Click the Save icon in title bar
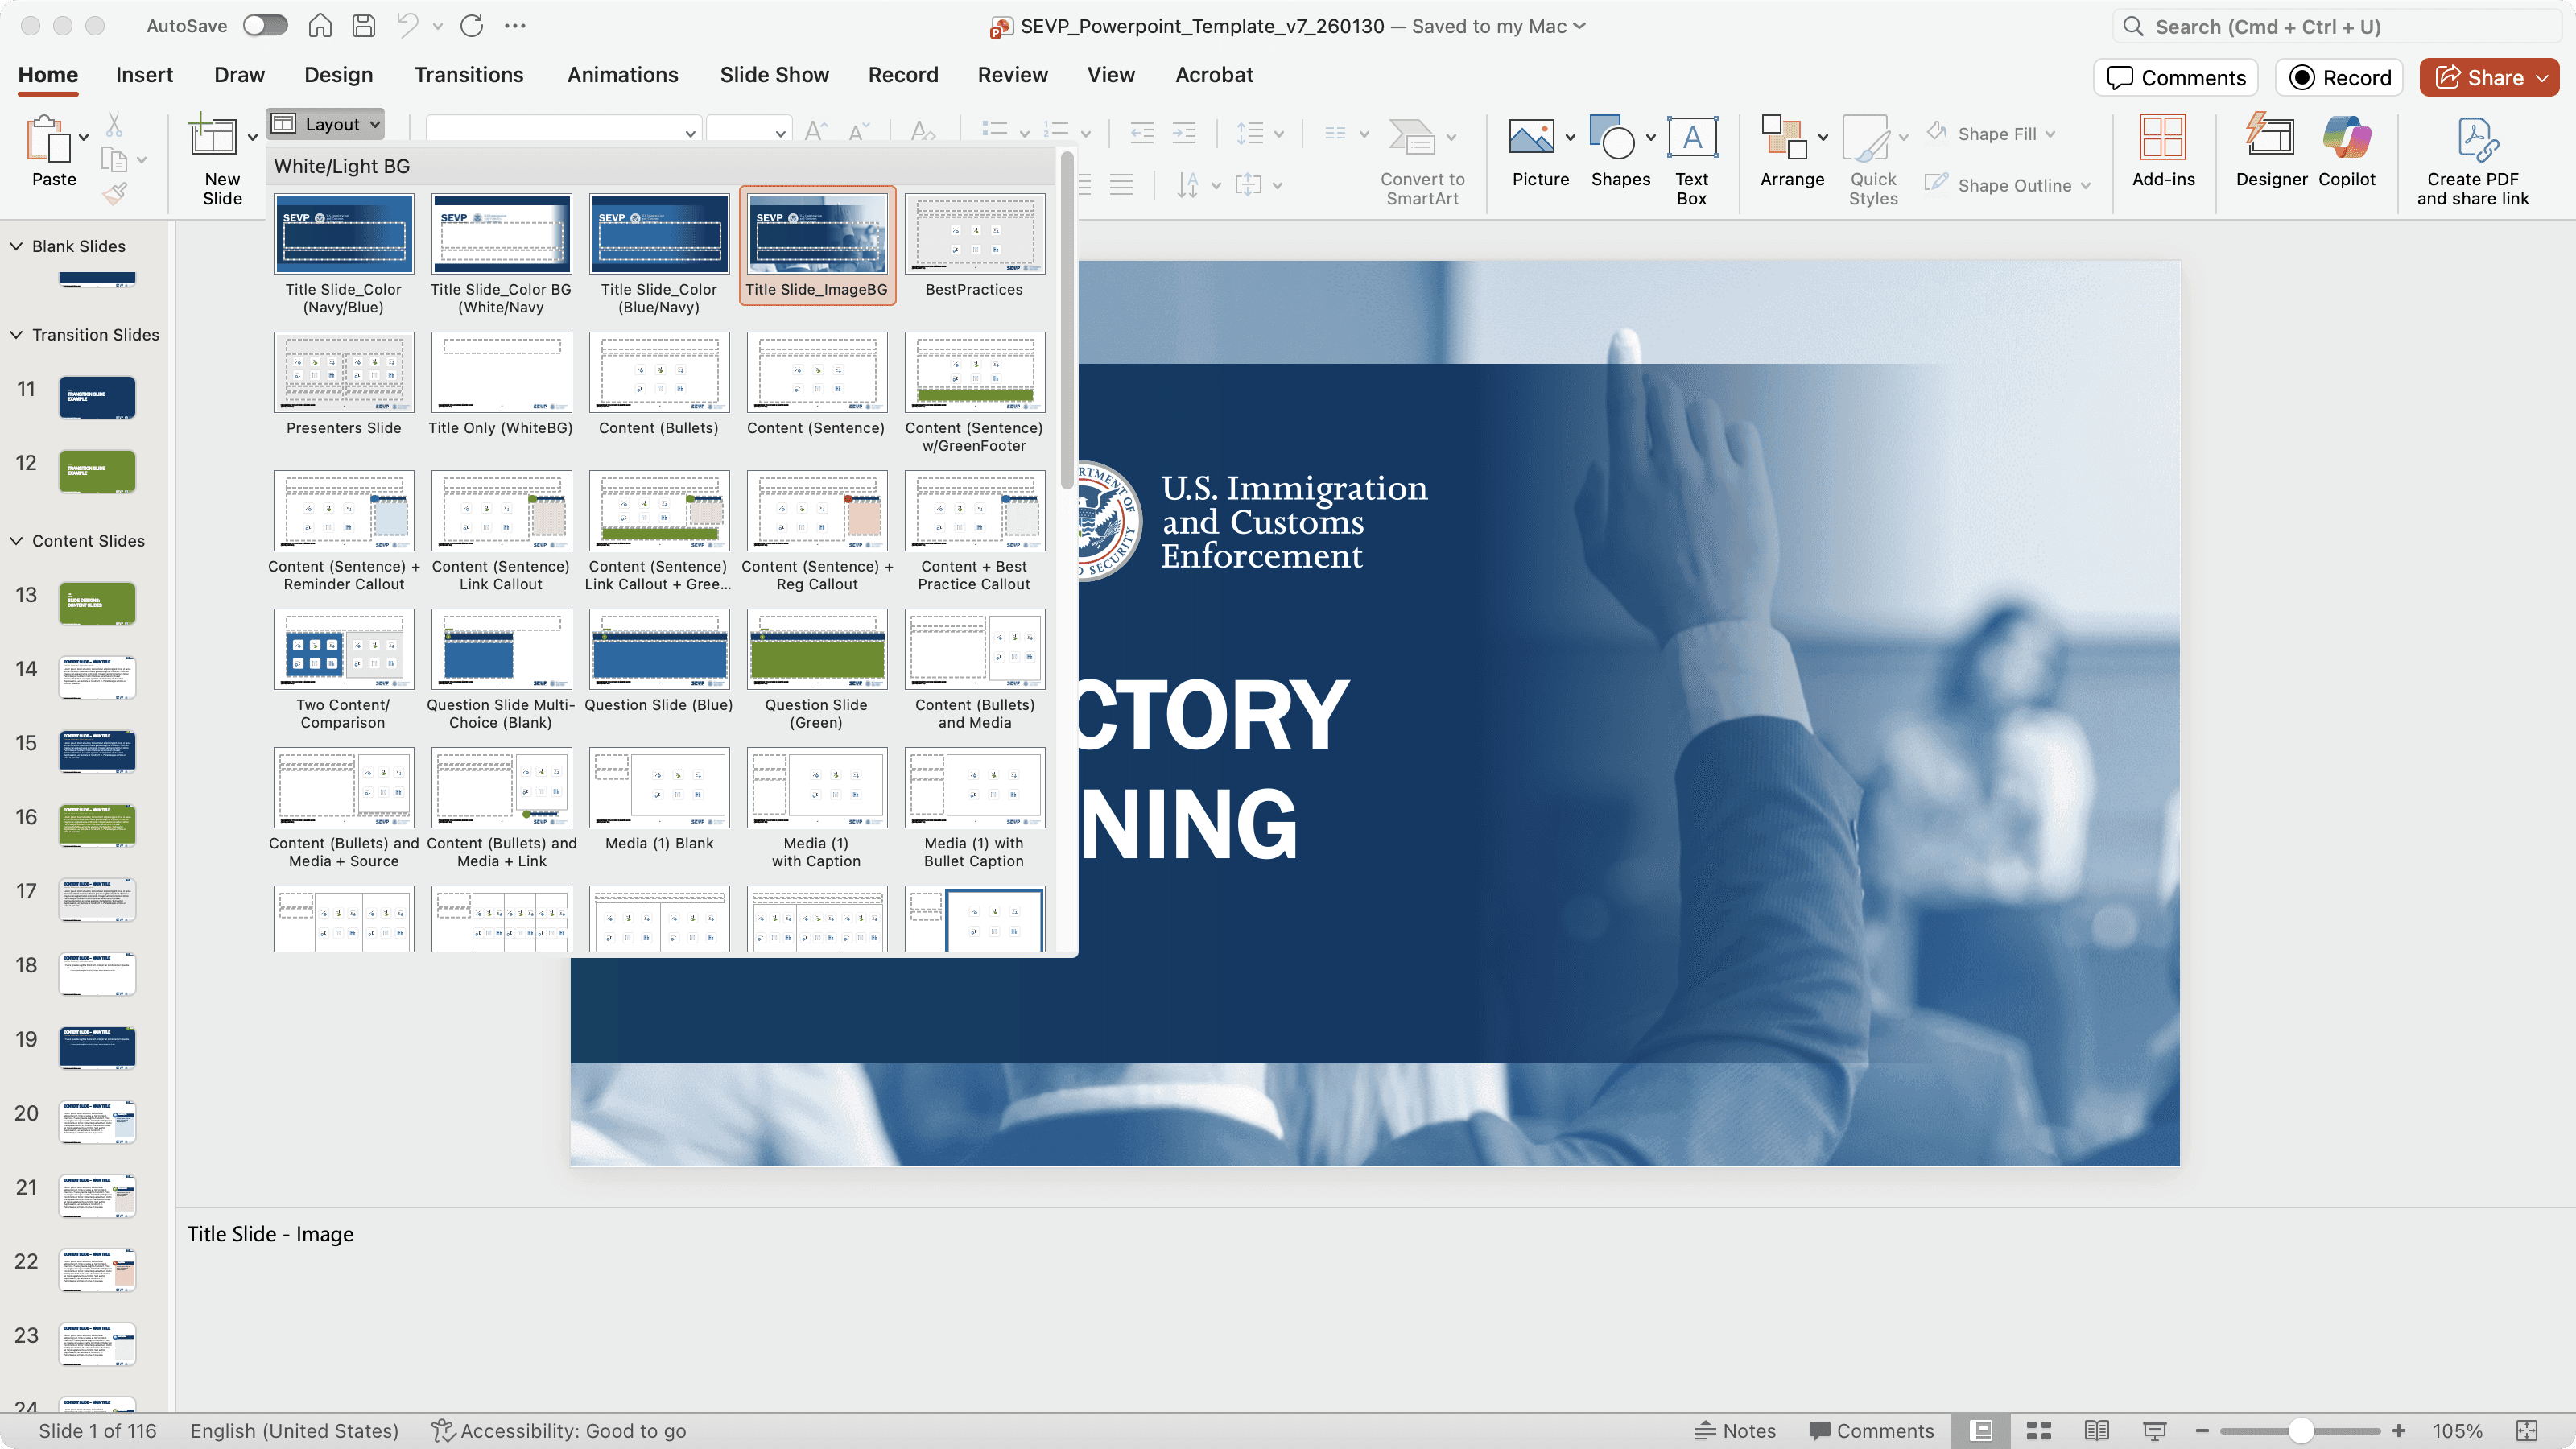 [364, 26]
